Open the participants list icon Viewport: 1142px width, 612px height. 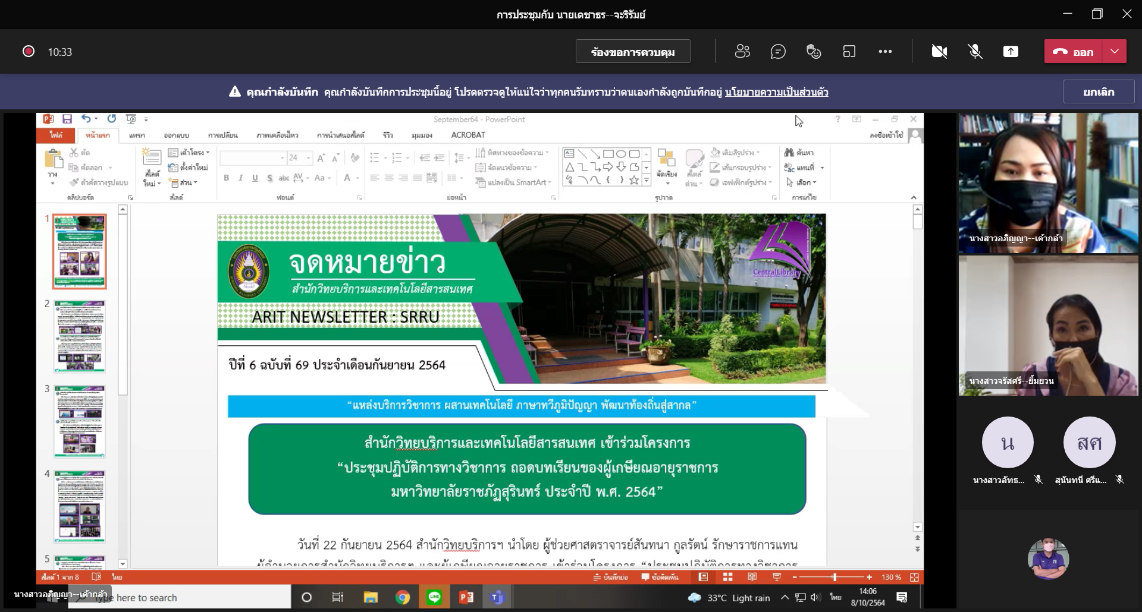pos(742,52)
